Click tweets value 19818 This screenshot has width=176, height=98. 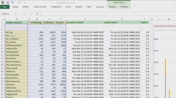coord(63,85)
